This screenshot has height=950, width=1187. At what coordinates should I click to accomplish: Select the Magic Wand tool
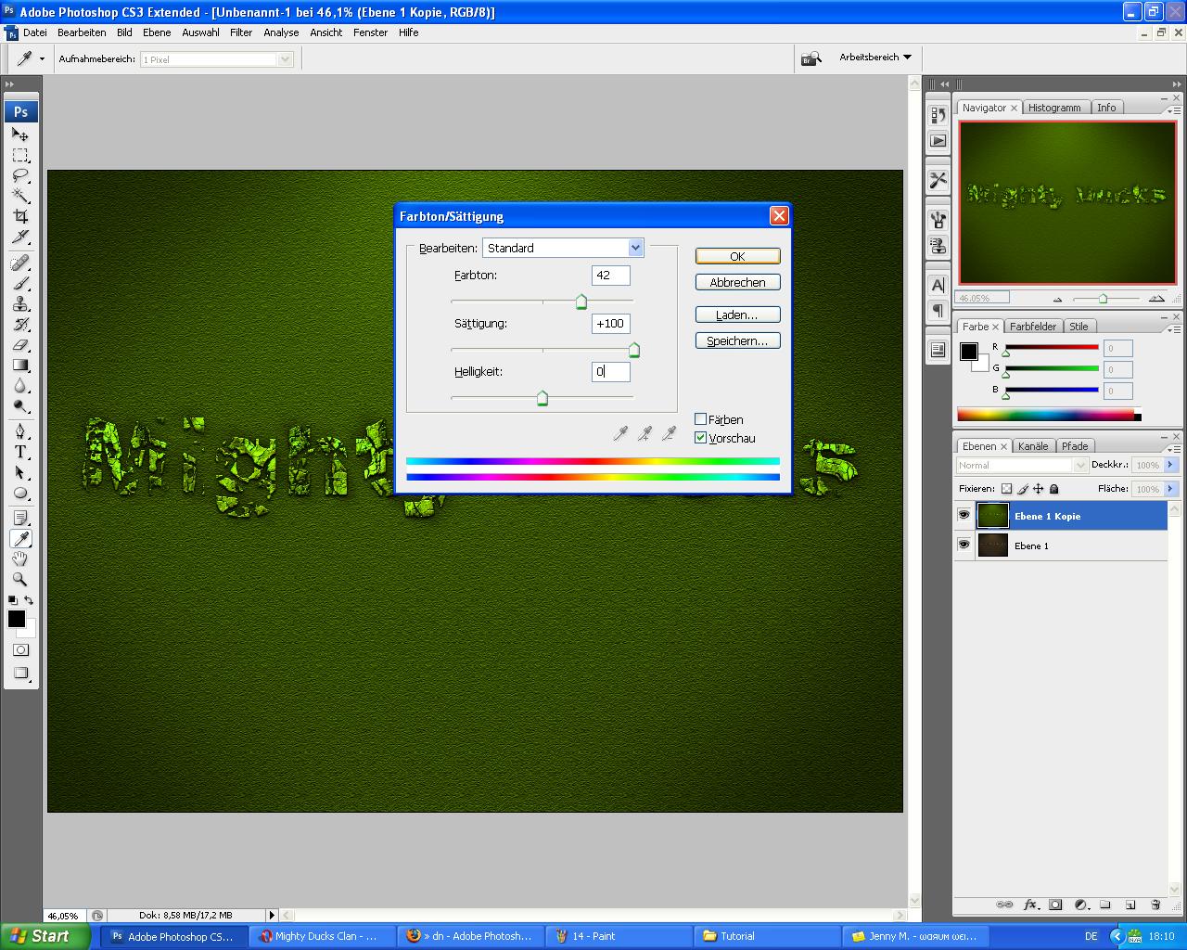[x=20, y=196]
